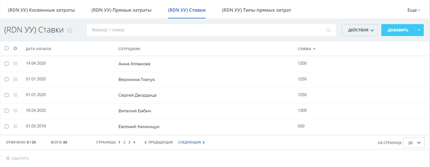The height and width of the screenshot is (167, 430).
Task: Toggle the select-all checkbox in the header
Action: click(7, 48)
